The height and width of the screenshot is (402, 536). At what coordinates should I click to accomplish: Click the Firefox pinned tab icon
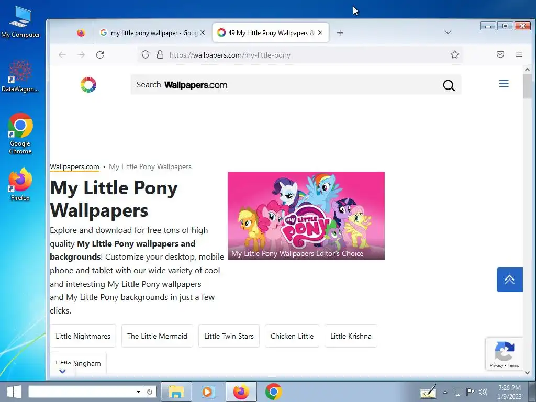81,33
